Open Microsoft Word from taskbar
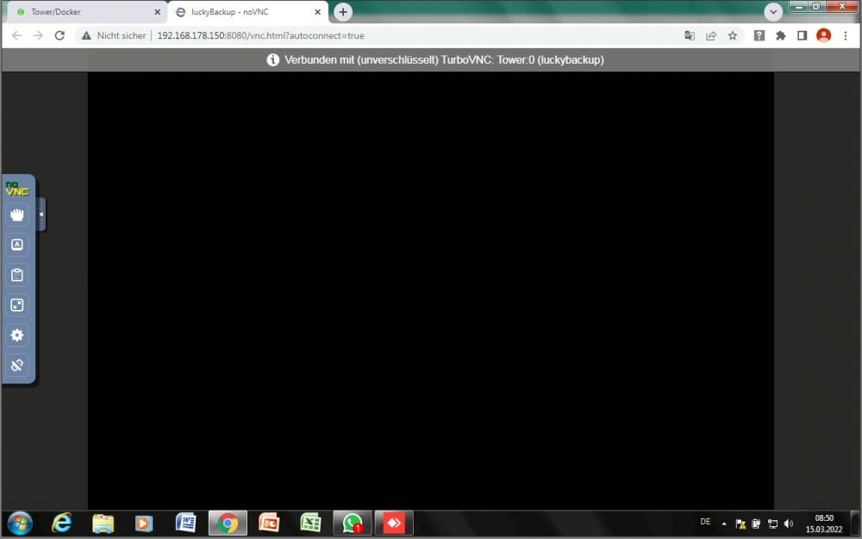The width and height of the screenshot is (862, 539). click(186, 524)
